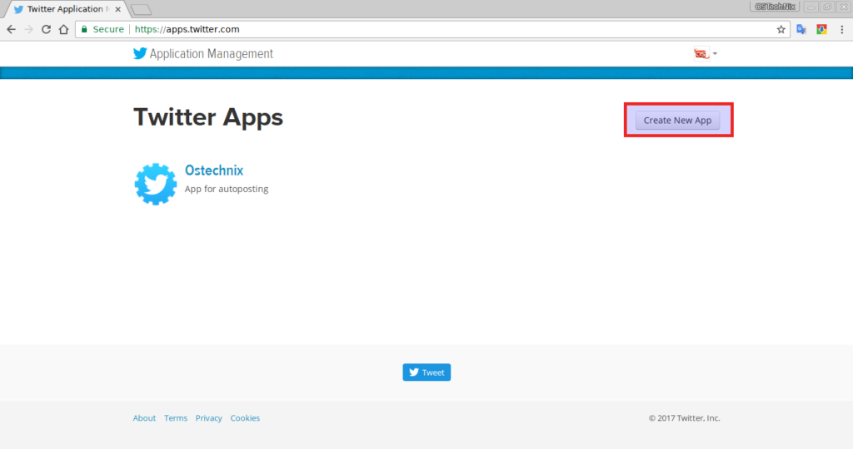Go back with browser back arrow
853x449 pixels.
click(x=11, y=29)
